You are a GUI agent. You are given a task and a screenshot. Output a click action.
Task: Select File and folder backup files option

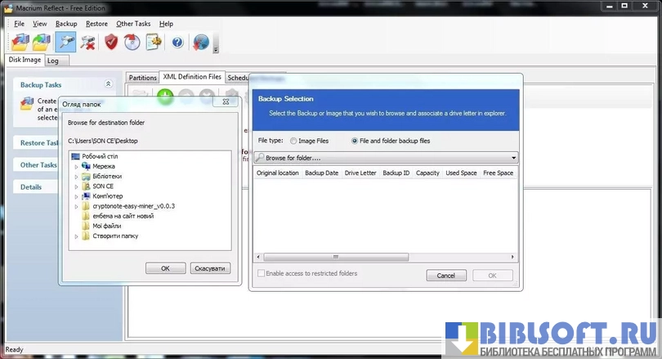pyautogui.click(x=355, y=141)
